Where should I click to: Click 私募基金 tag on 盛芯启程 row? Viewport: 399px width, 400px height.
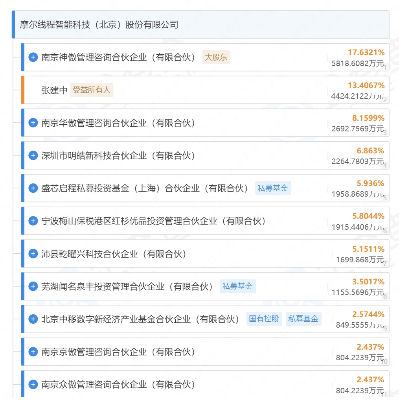[273, 188]
